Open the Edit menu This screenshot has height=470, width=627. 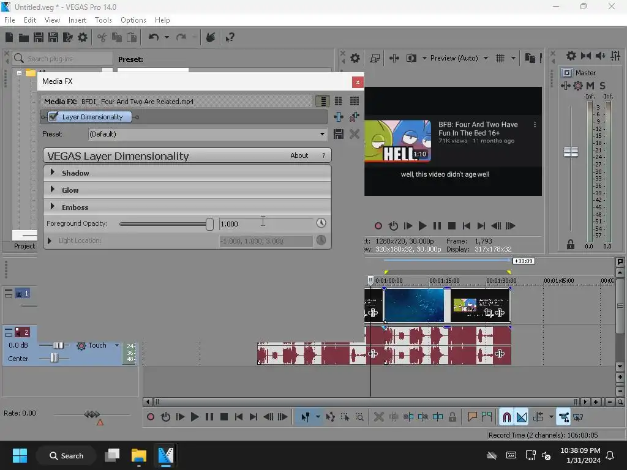[30, 20]
